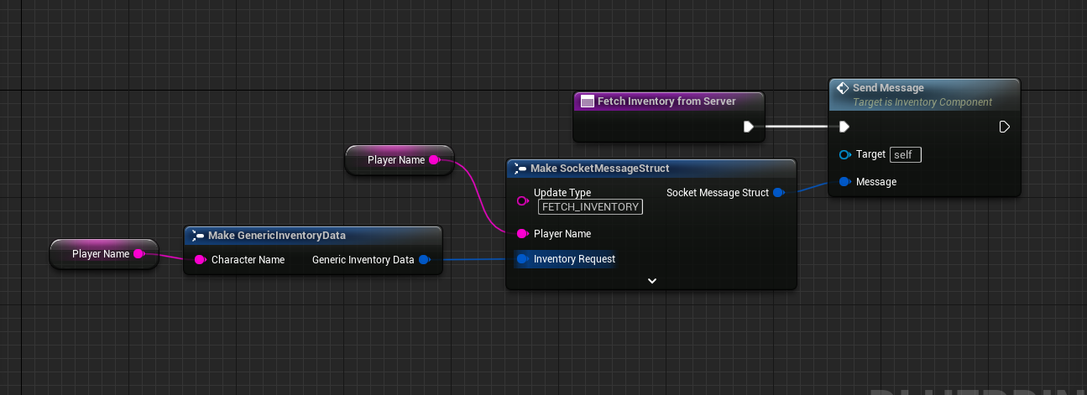Click the Update Type input pin

pos(522,201)
